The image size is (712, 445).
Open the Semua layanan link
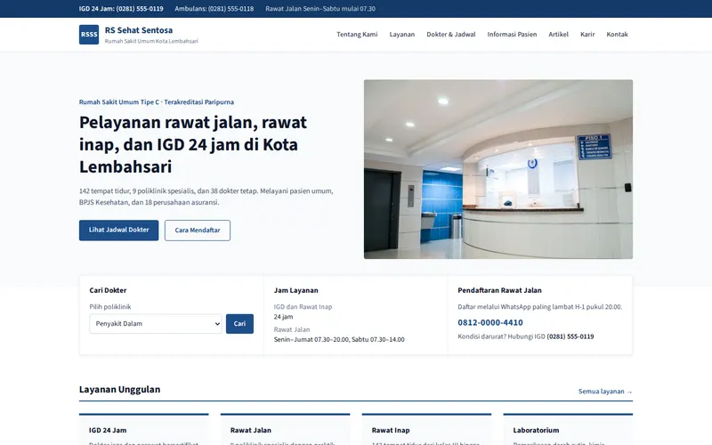[605, 392]
